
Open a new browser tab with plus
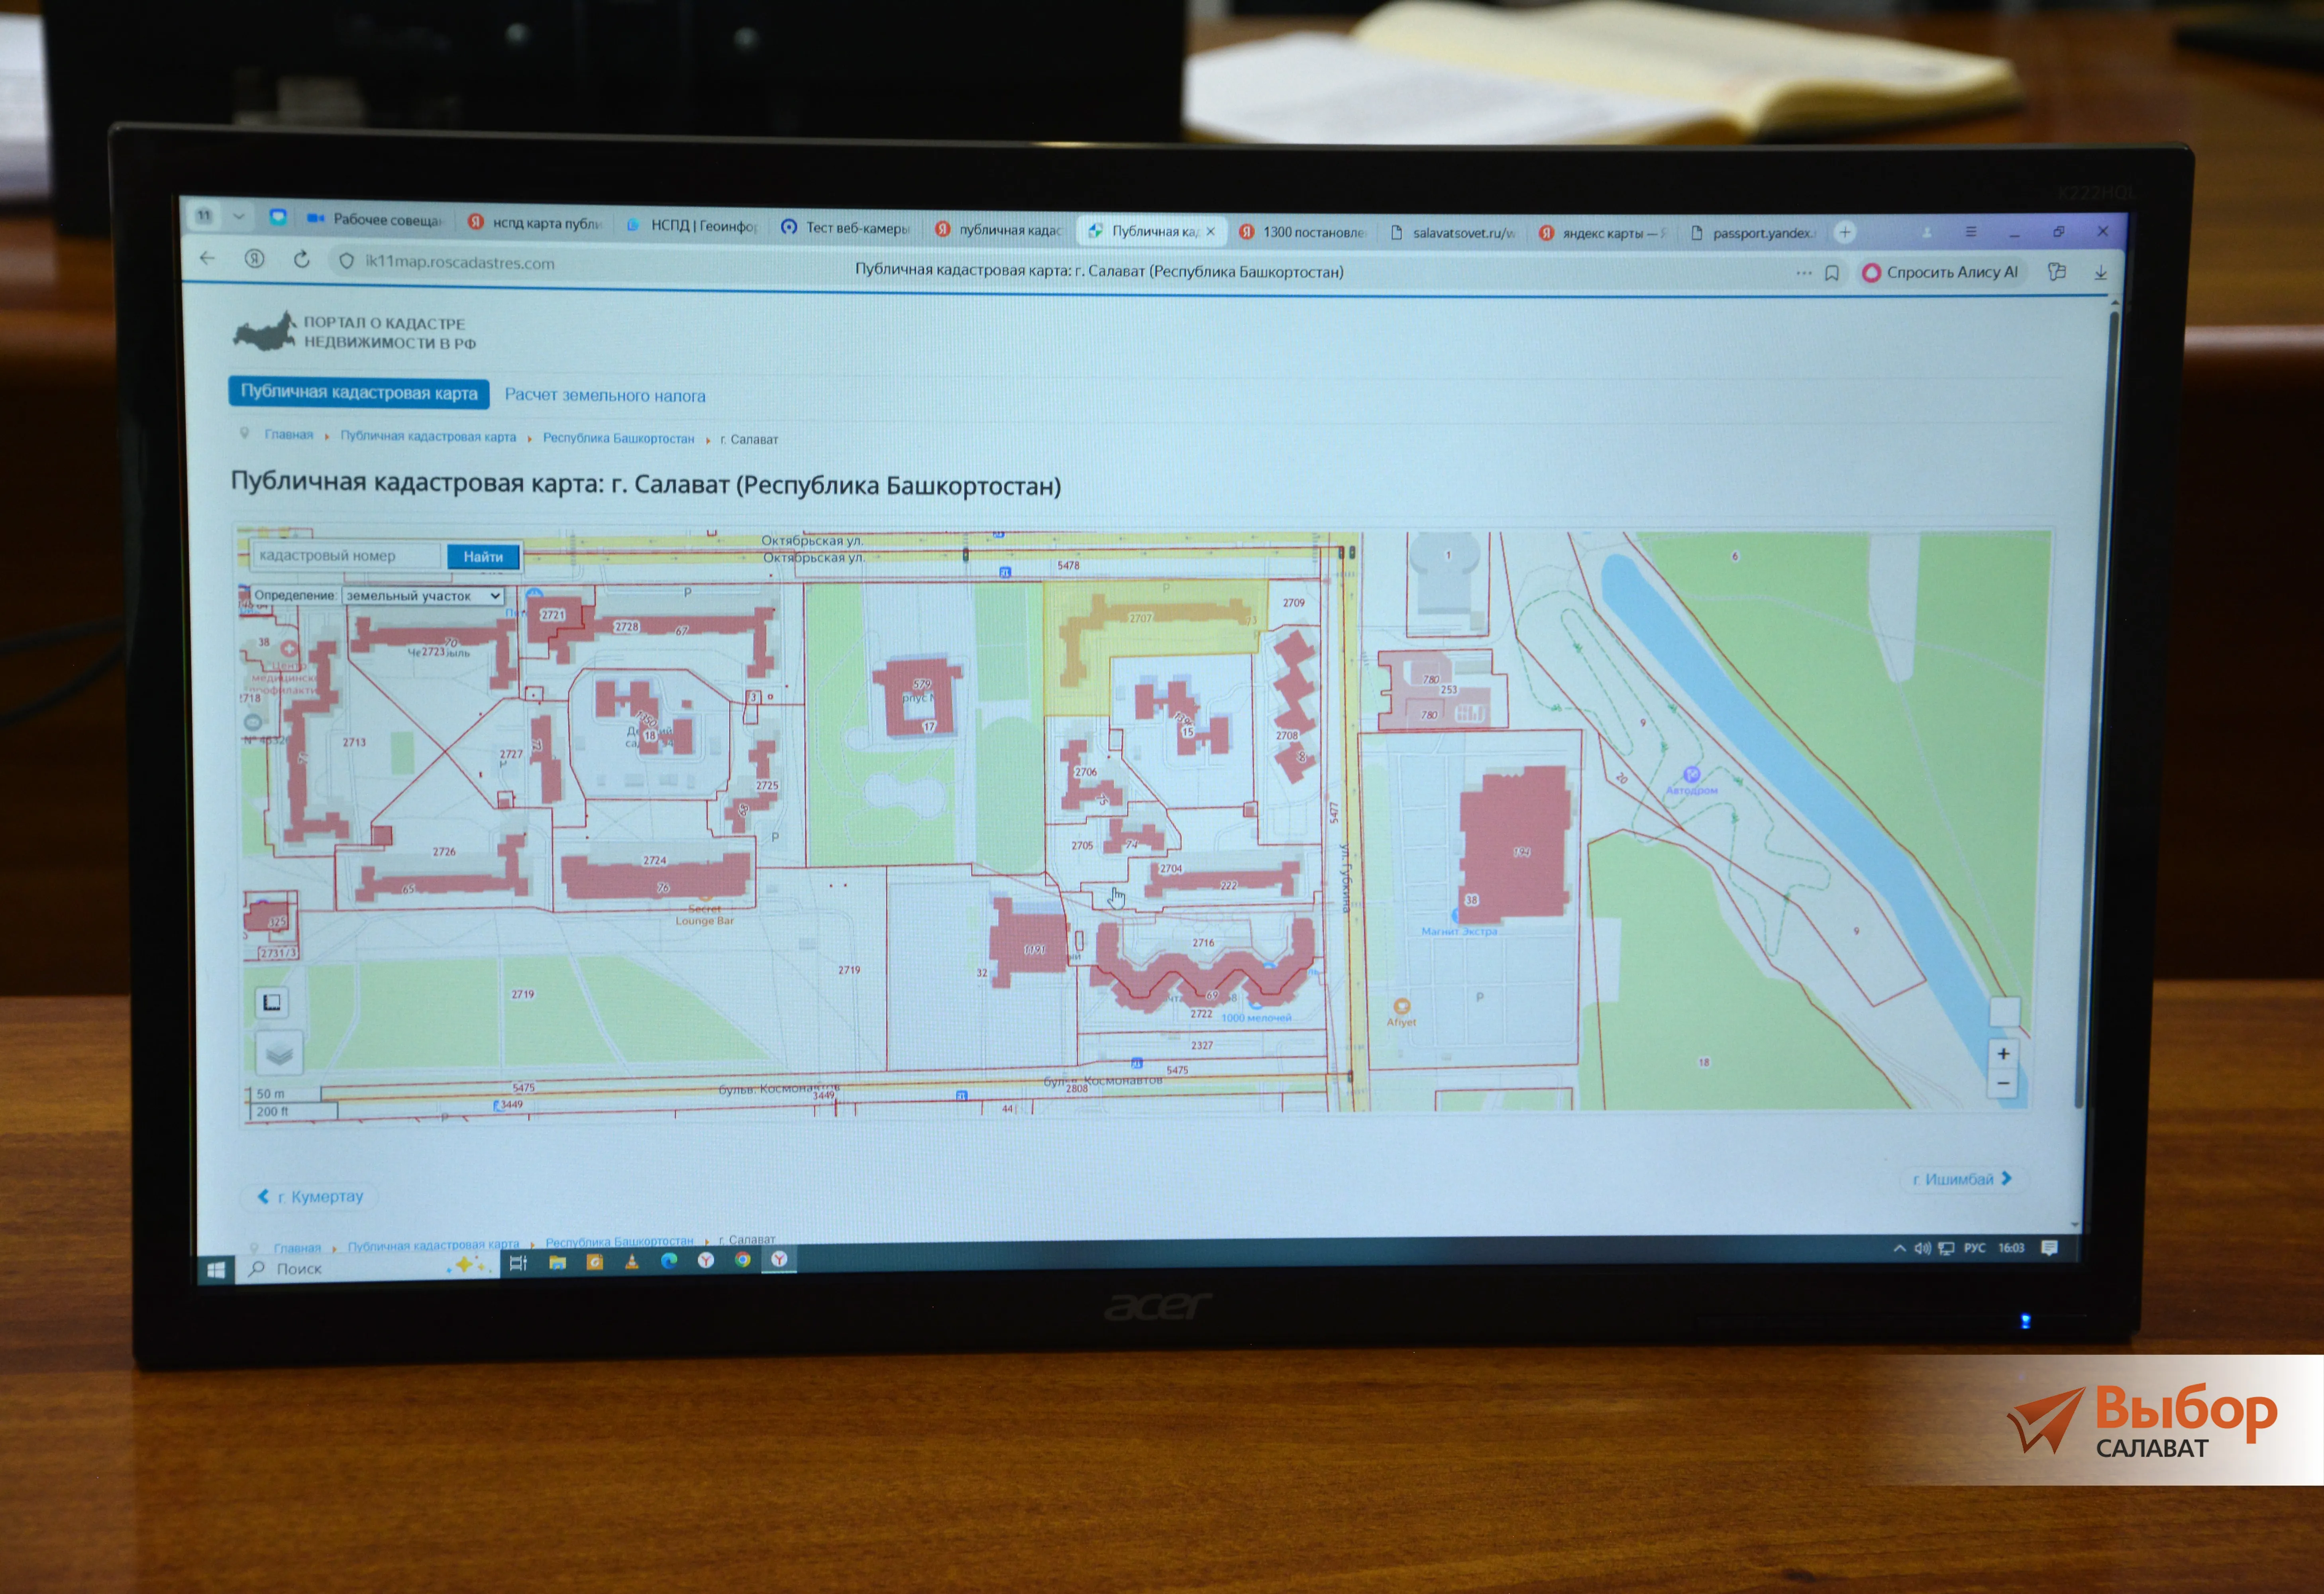1845,232
